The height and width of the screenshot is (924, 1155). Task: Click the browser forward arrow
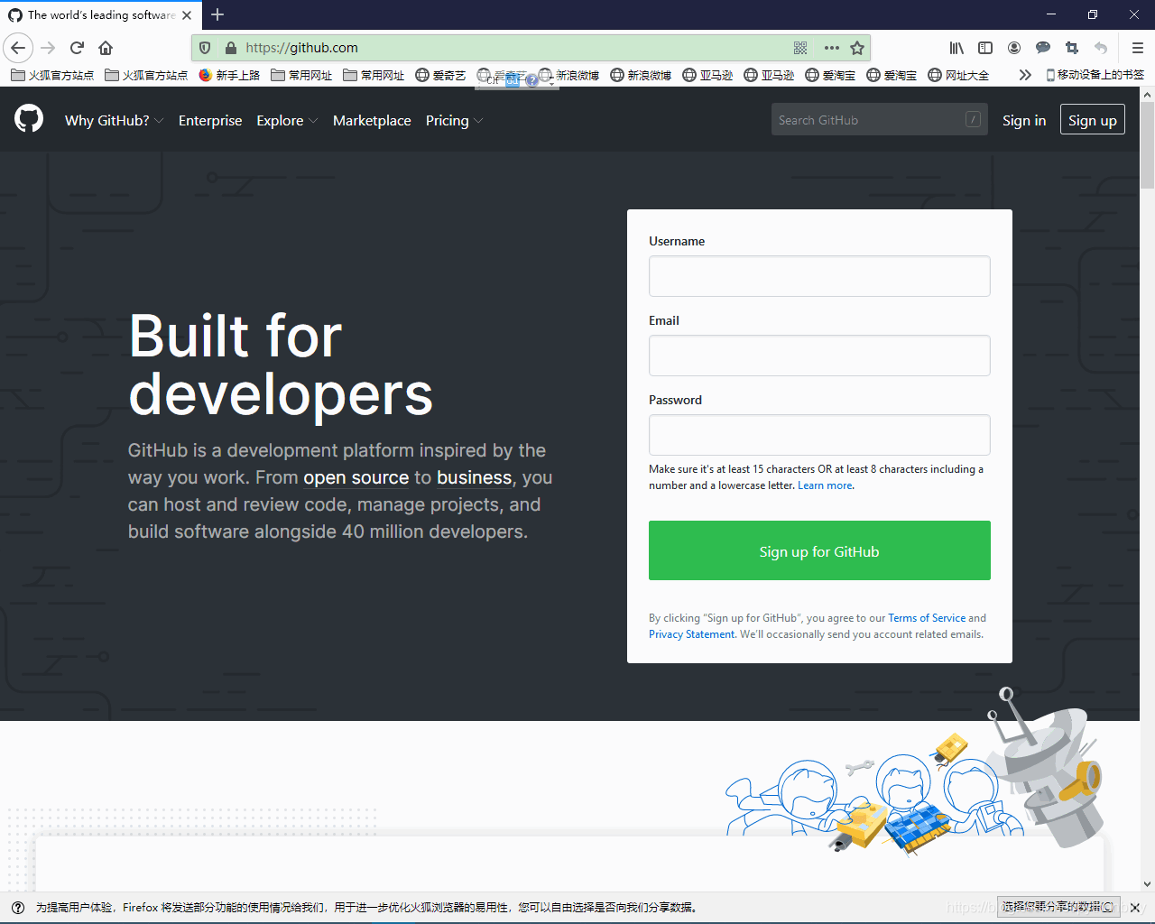(49, 48)
